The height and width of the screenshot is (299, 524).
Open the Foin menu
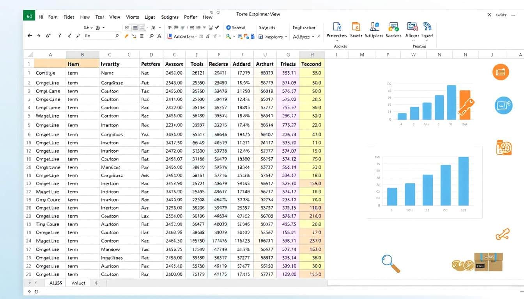(53, 17)
